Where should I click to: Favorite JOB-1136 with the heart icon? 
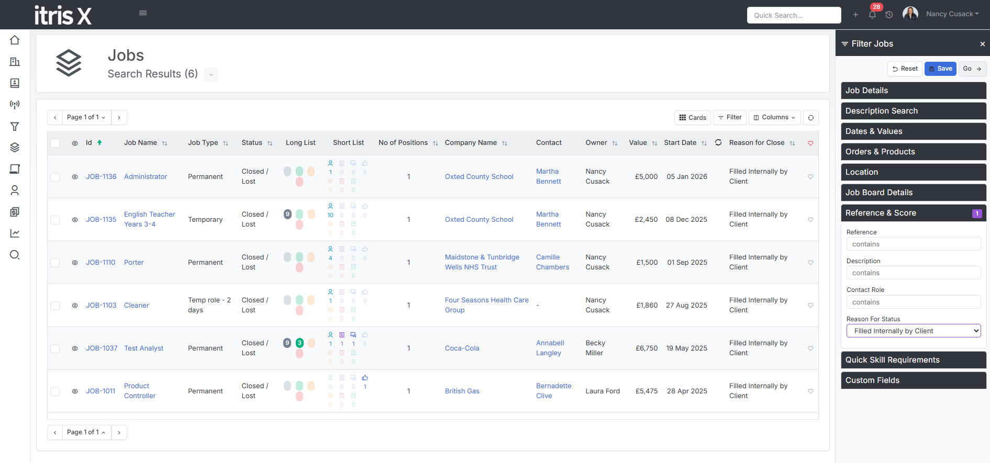(x=810, y=177)
